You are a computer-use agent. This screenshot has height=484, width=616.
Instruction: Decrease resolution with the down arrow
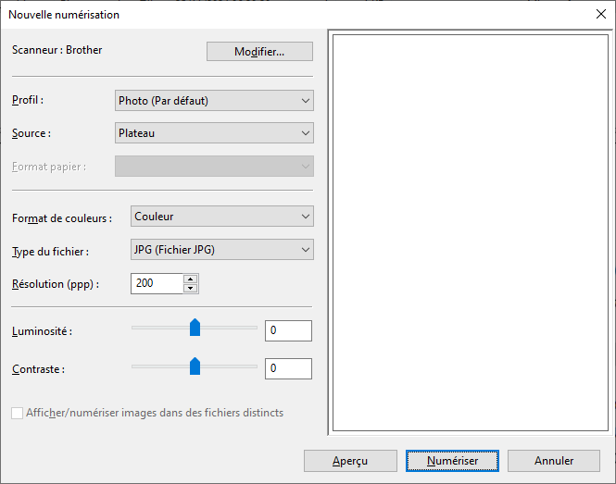[x=190, y=289]
